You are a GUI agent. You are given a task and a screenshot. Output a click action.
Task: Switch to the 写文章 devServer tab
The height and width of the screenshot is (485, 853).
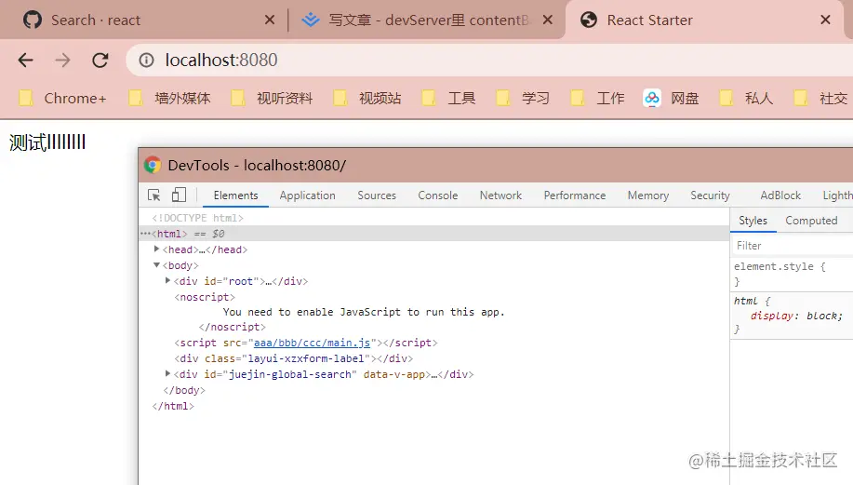coord(429,20)
